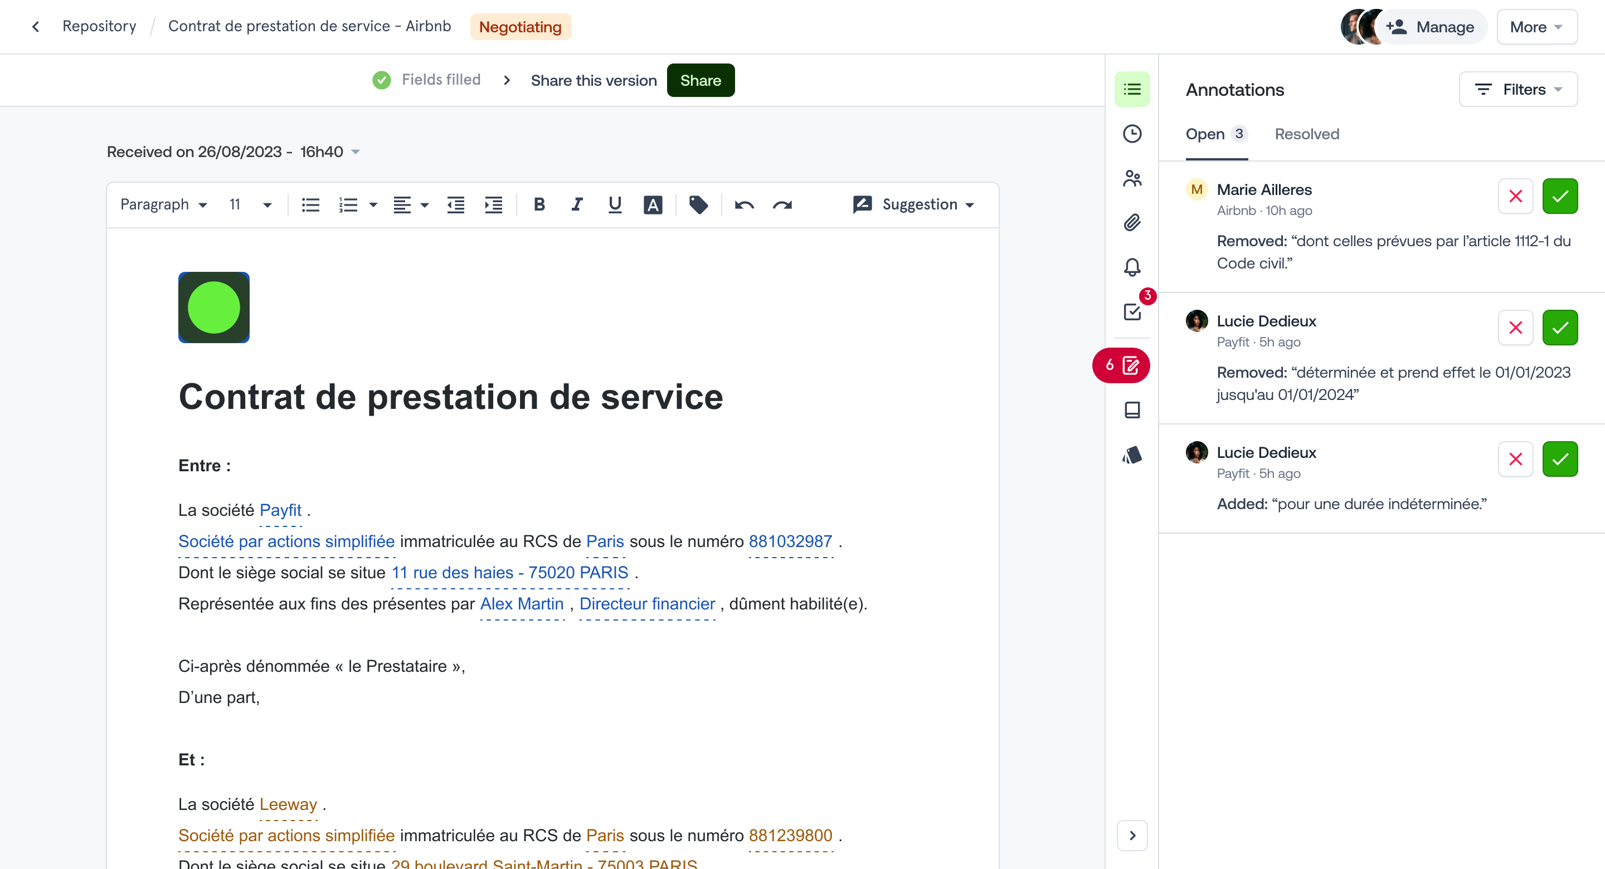Viewport: 1605px width, 869px height.
Task: Go back to Repository breadcrumb
Action: click(x=99, y=26)
